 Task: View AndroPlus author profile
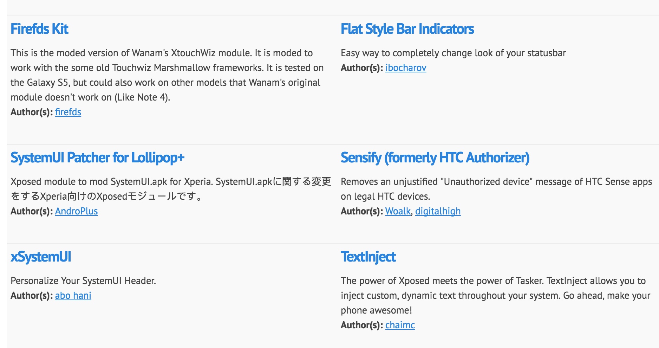76,211
